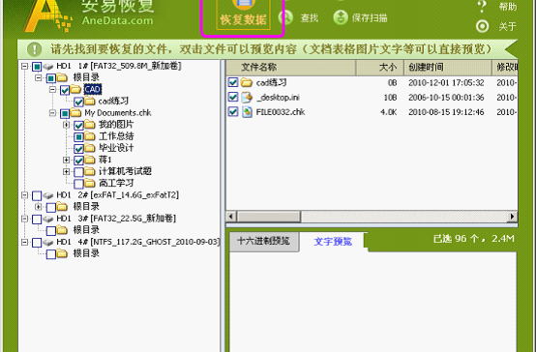Click My Documents.chk folder icon
The height and width of the screenshot is (352, 536).
pyautogui.click(x=75, y=113)
